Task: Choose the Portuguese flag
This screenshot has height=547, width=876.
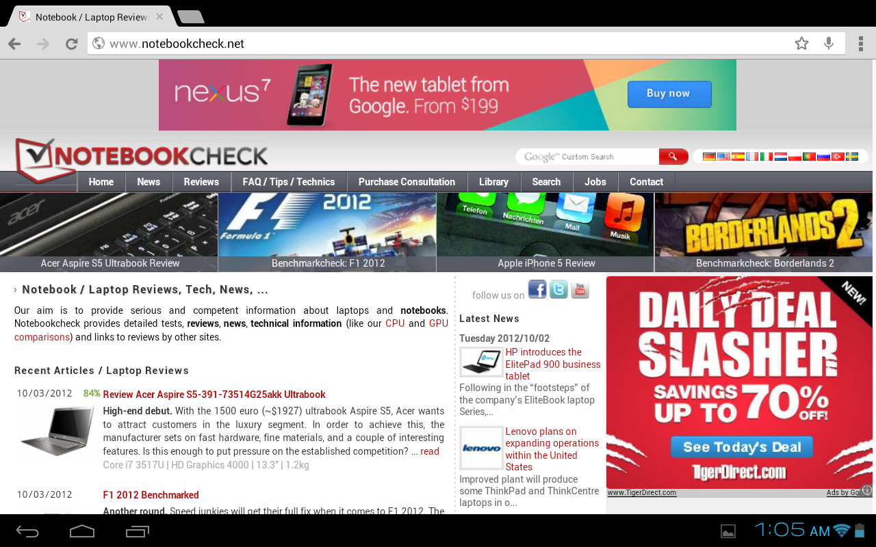Action: [x=809, y=157]
